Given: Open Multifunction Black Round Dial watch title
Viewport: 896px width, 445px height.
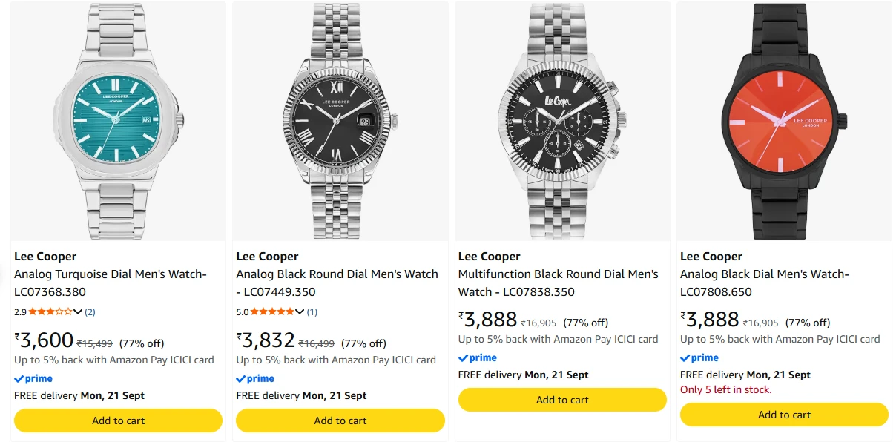Looking at the screenshot, I should [559, 283].
